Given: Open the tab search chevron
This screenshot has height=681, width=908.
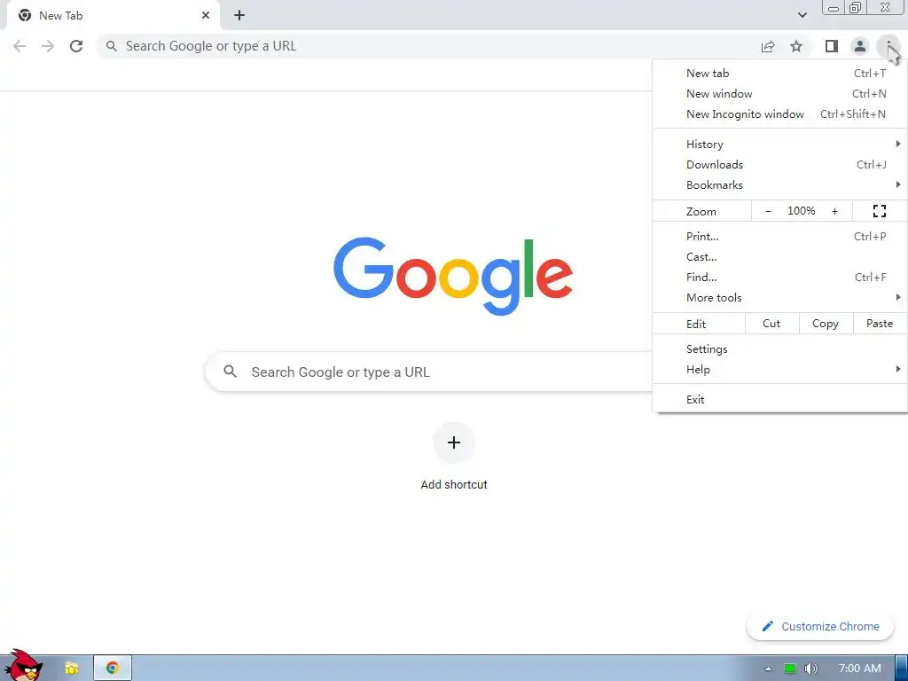Looking at the screenshot, I should coord(802,15).
